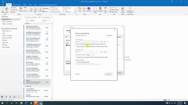Click the reverse sort arrow in message list

click(x=50, y=21)
